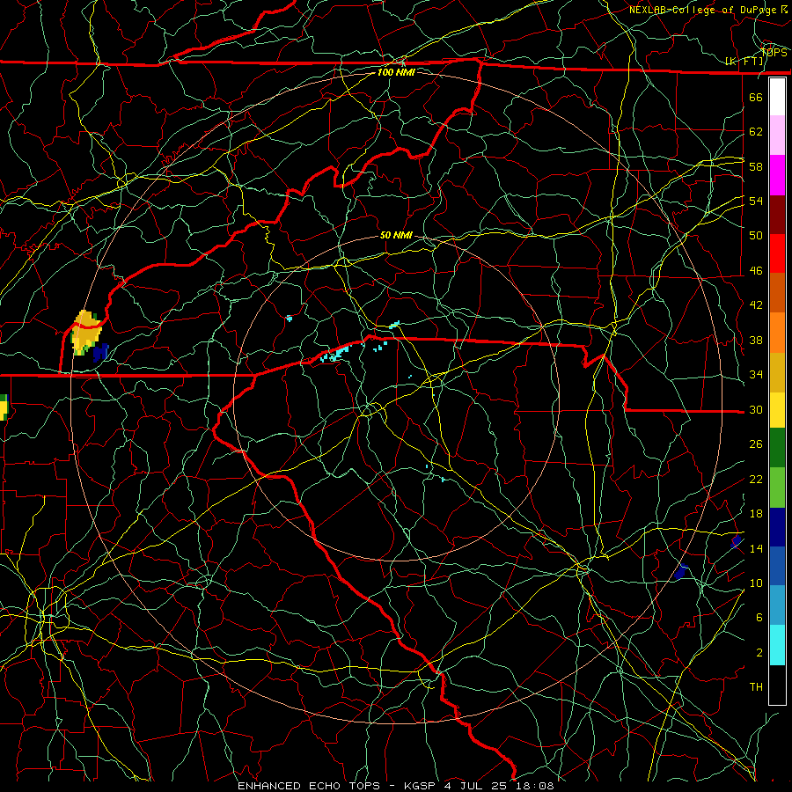Click the 2 legend value
Image resolution: width=792 pixels, height=792 pixels.
tap(759, 653)
